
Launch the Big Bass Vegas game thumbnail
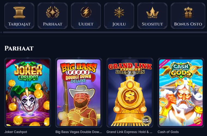tap(79, 93)
